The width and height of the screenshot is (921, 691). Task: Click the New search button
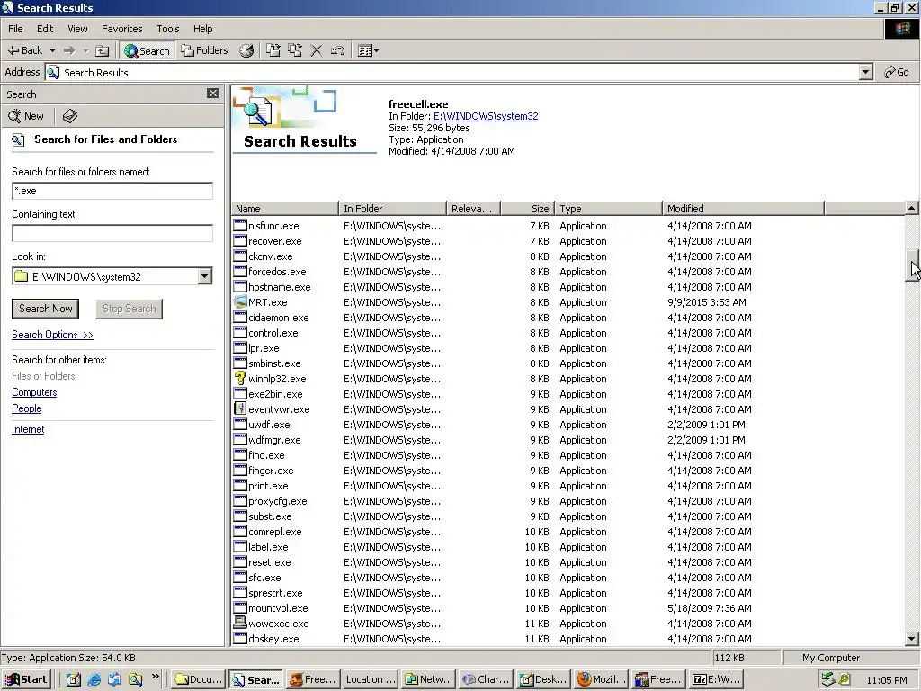click(26, 116)
